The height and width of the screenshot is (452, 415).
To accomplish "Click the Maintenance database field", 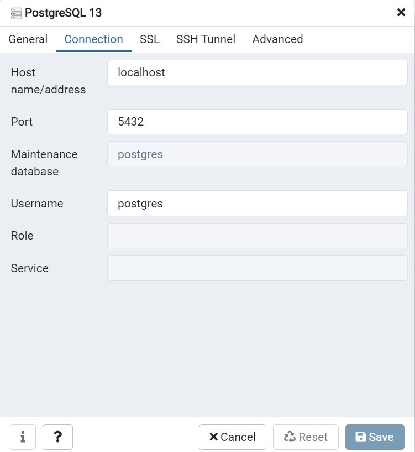I will coord(257,154).
